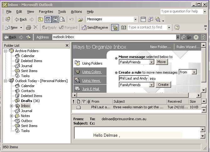This screenshot has width=210, height=152.
Task: Select the message from Phil Laut
Action: [136, 107]
